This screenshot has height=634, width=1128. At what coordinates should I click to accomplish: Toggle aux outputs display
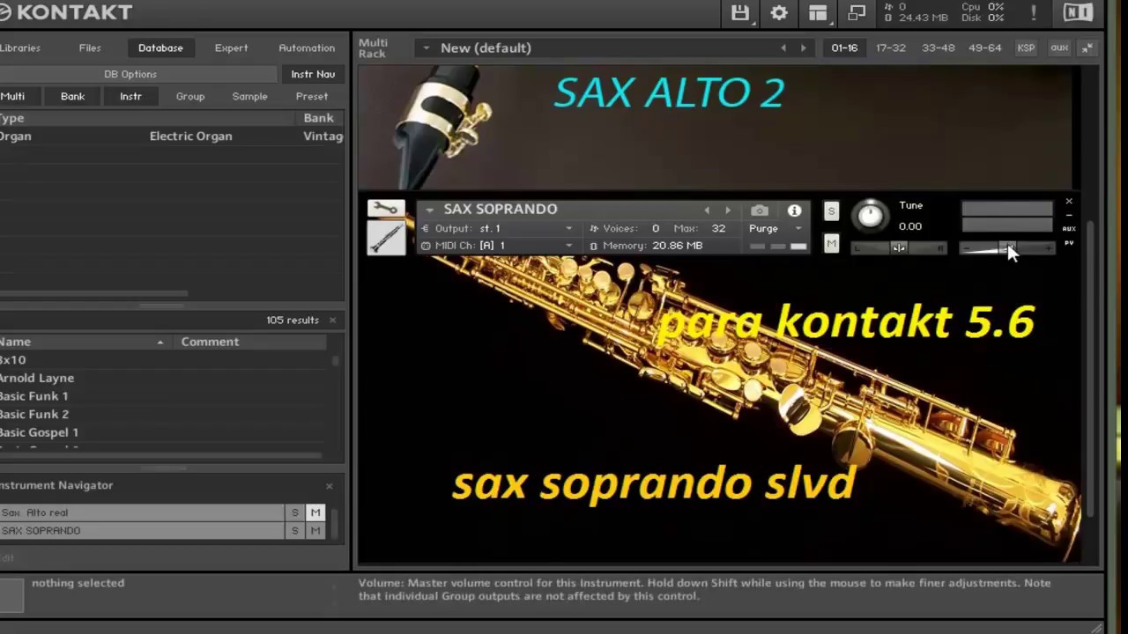1059,48
